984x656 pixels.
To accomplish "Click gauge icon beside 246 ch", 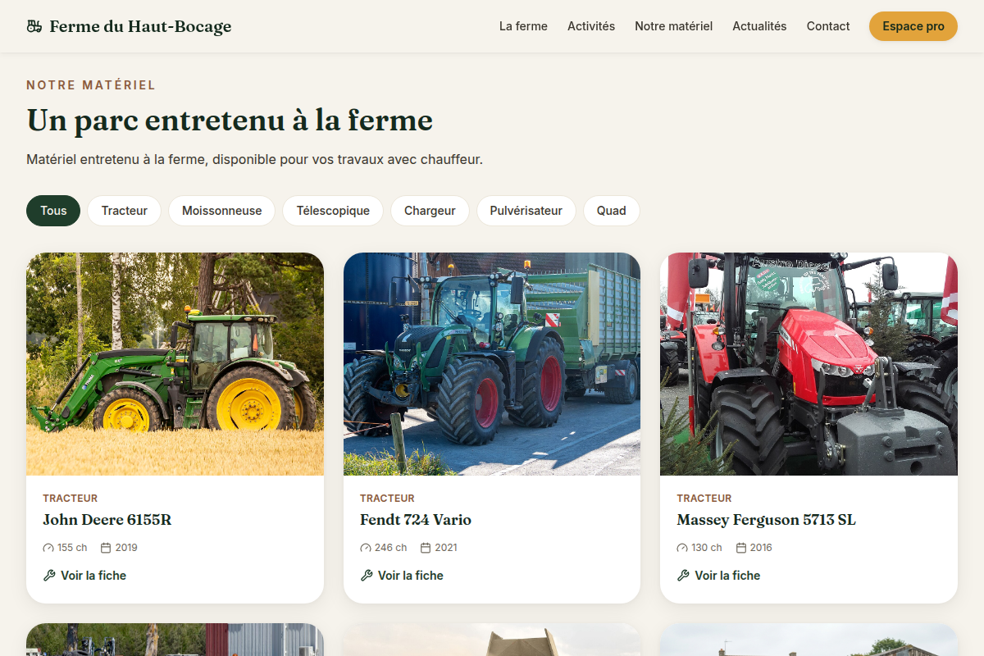I will (366, 548).
